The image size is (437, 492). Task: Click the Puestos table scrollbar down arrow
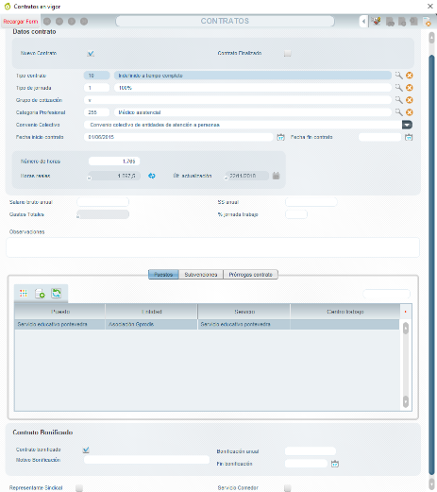point(406,401)
